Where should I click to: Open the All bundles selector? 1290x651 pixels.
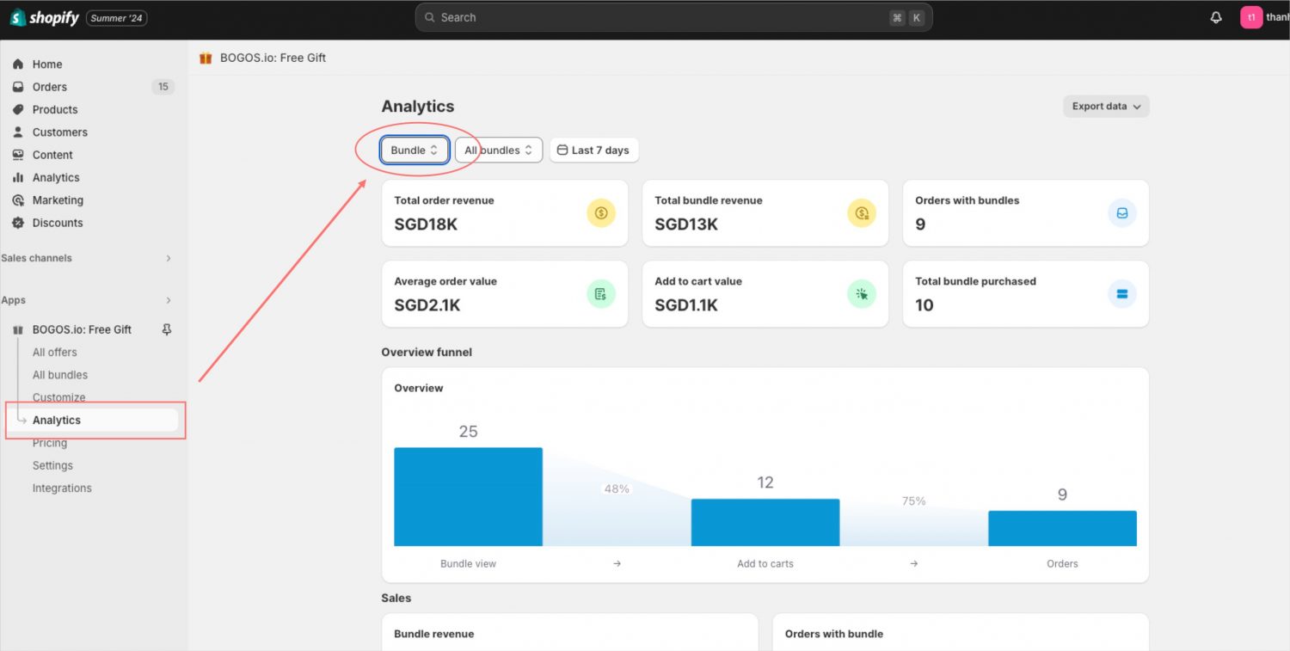[498, 149]
